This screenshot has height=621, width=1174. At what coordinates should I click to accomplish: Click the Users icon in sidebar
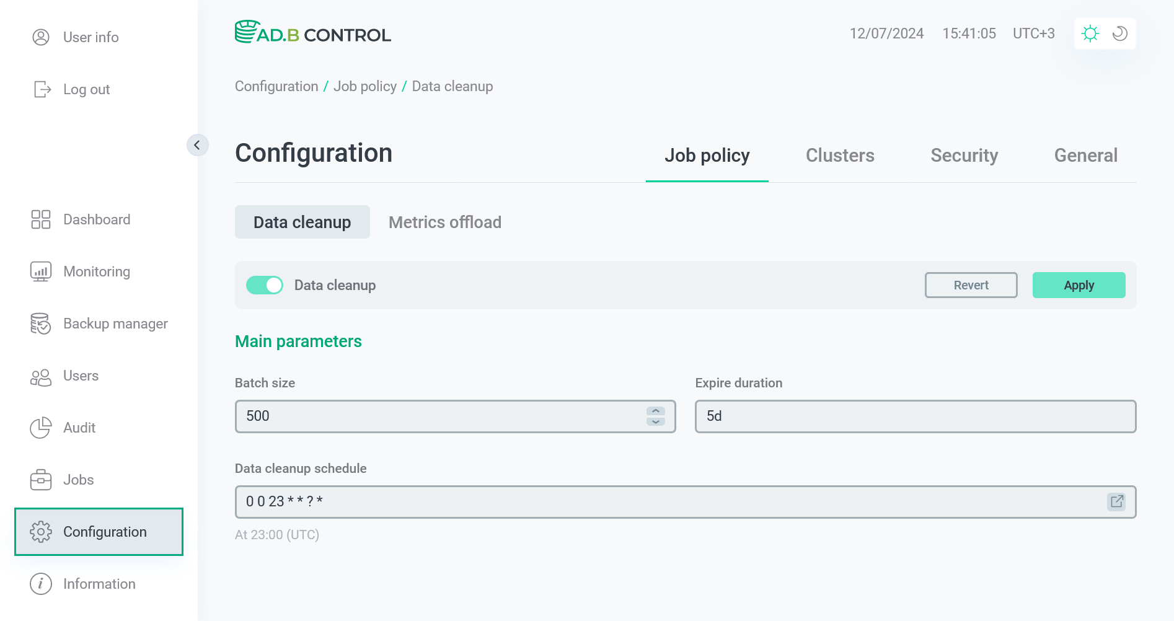point(40,376)
